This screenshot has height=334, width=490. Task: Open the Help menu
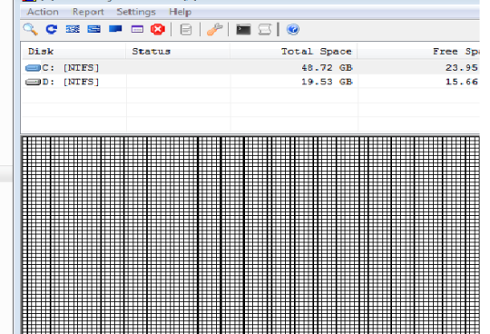click(x=181, y=12)
